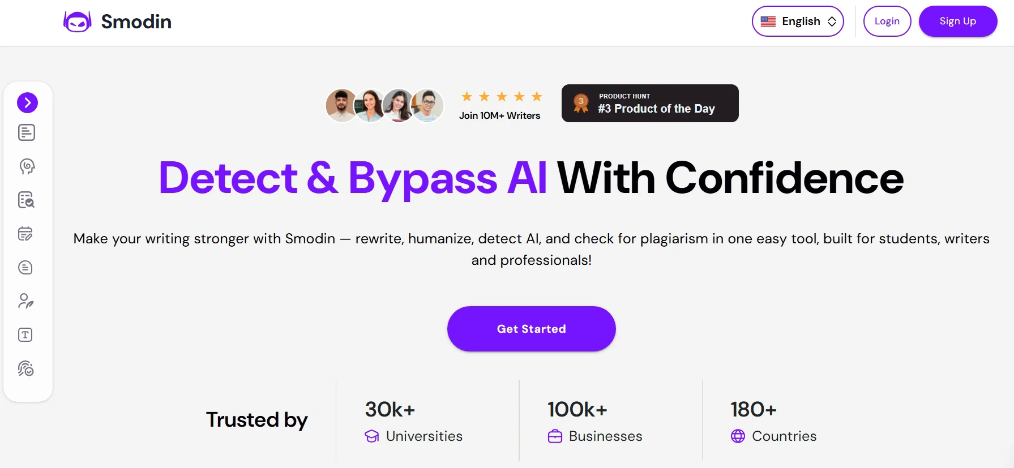
Task: Open the Product Hunt #3 badge
Action: pos(649,104)
